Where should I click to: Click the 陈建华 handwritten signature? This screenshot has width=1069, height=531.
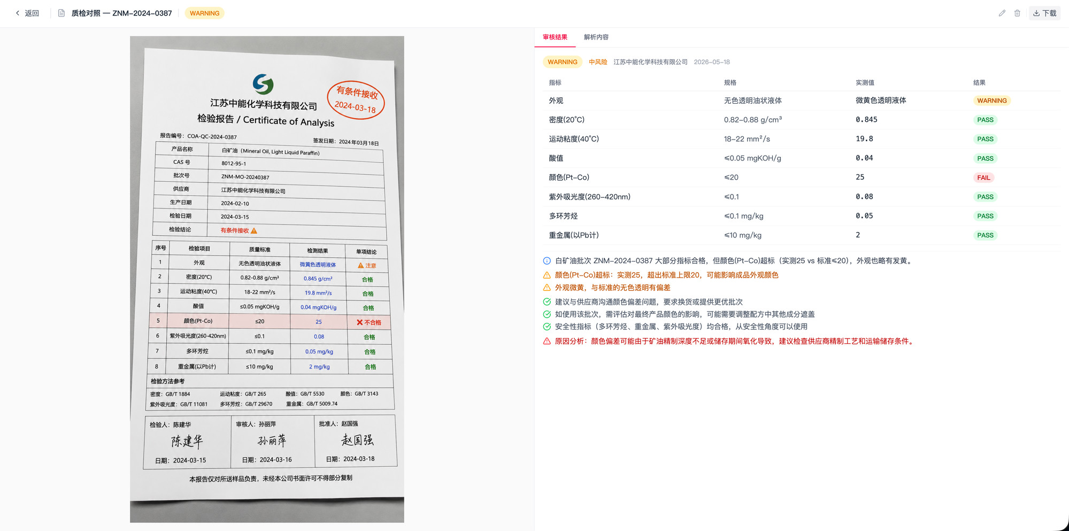point(187,441)
